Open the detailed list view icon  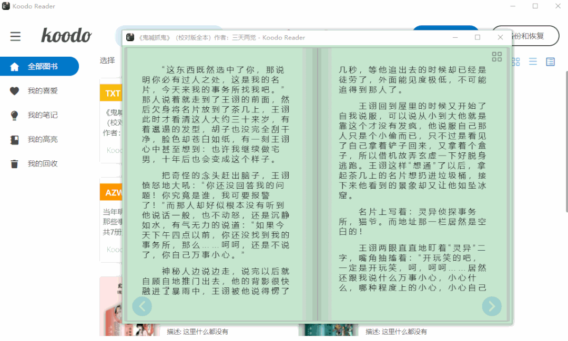[x=550, y=61]
